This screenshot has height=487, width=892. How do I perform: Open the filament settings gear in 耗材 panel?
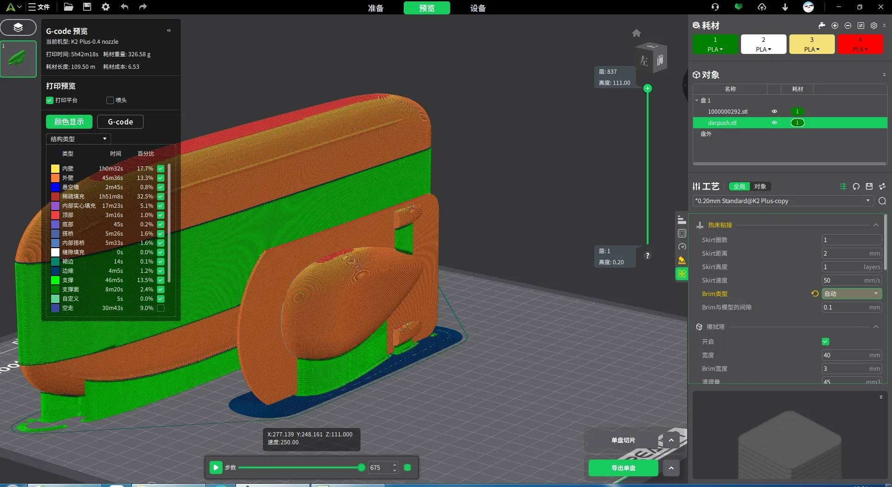click(x=874, y=26)
